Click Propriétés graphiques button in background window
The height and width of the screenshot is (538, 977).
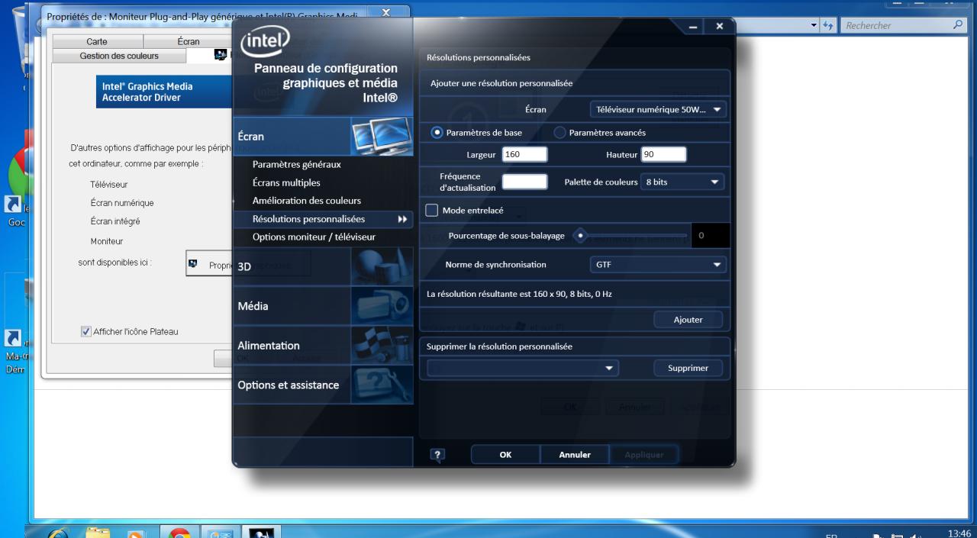click(x=250, y=263)
